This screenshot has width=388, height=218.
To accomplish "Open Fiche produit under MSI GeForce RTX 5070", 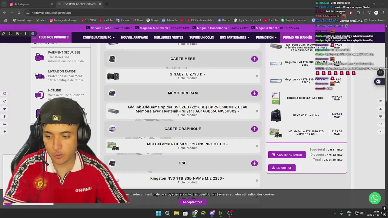I will point(187,148).
